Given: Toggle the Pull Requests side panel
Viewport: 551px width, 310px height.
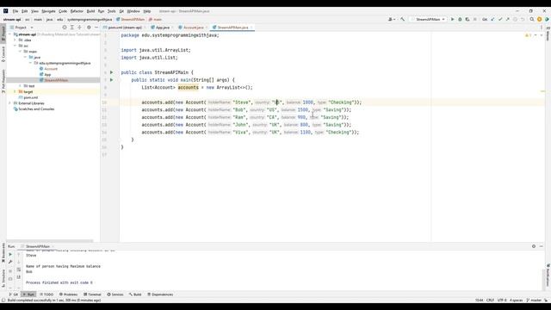Looking at the screenshot, I should tap(3, 81).
